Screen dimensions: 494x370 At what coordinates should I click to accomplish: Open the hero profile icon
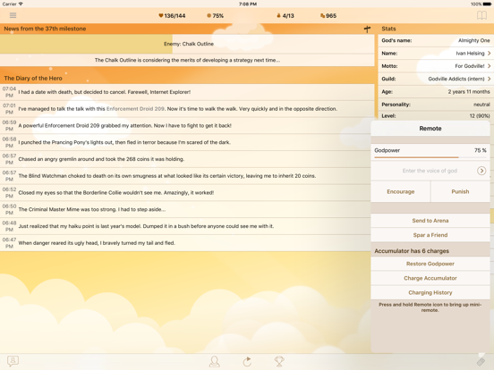click(x=215, y=361)
